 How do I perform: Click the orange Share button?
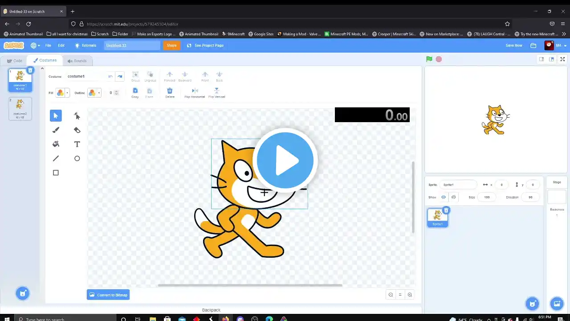pos(171,45)
